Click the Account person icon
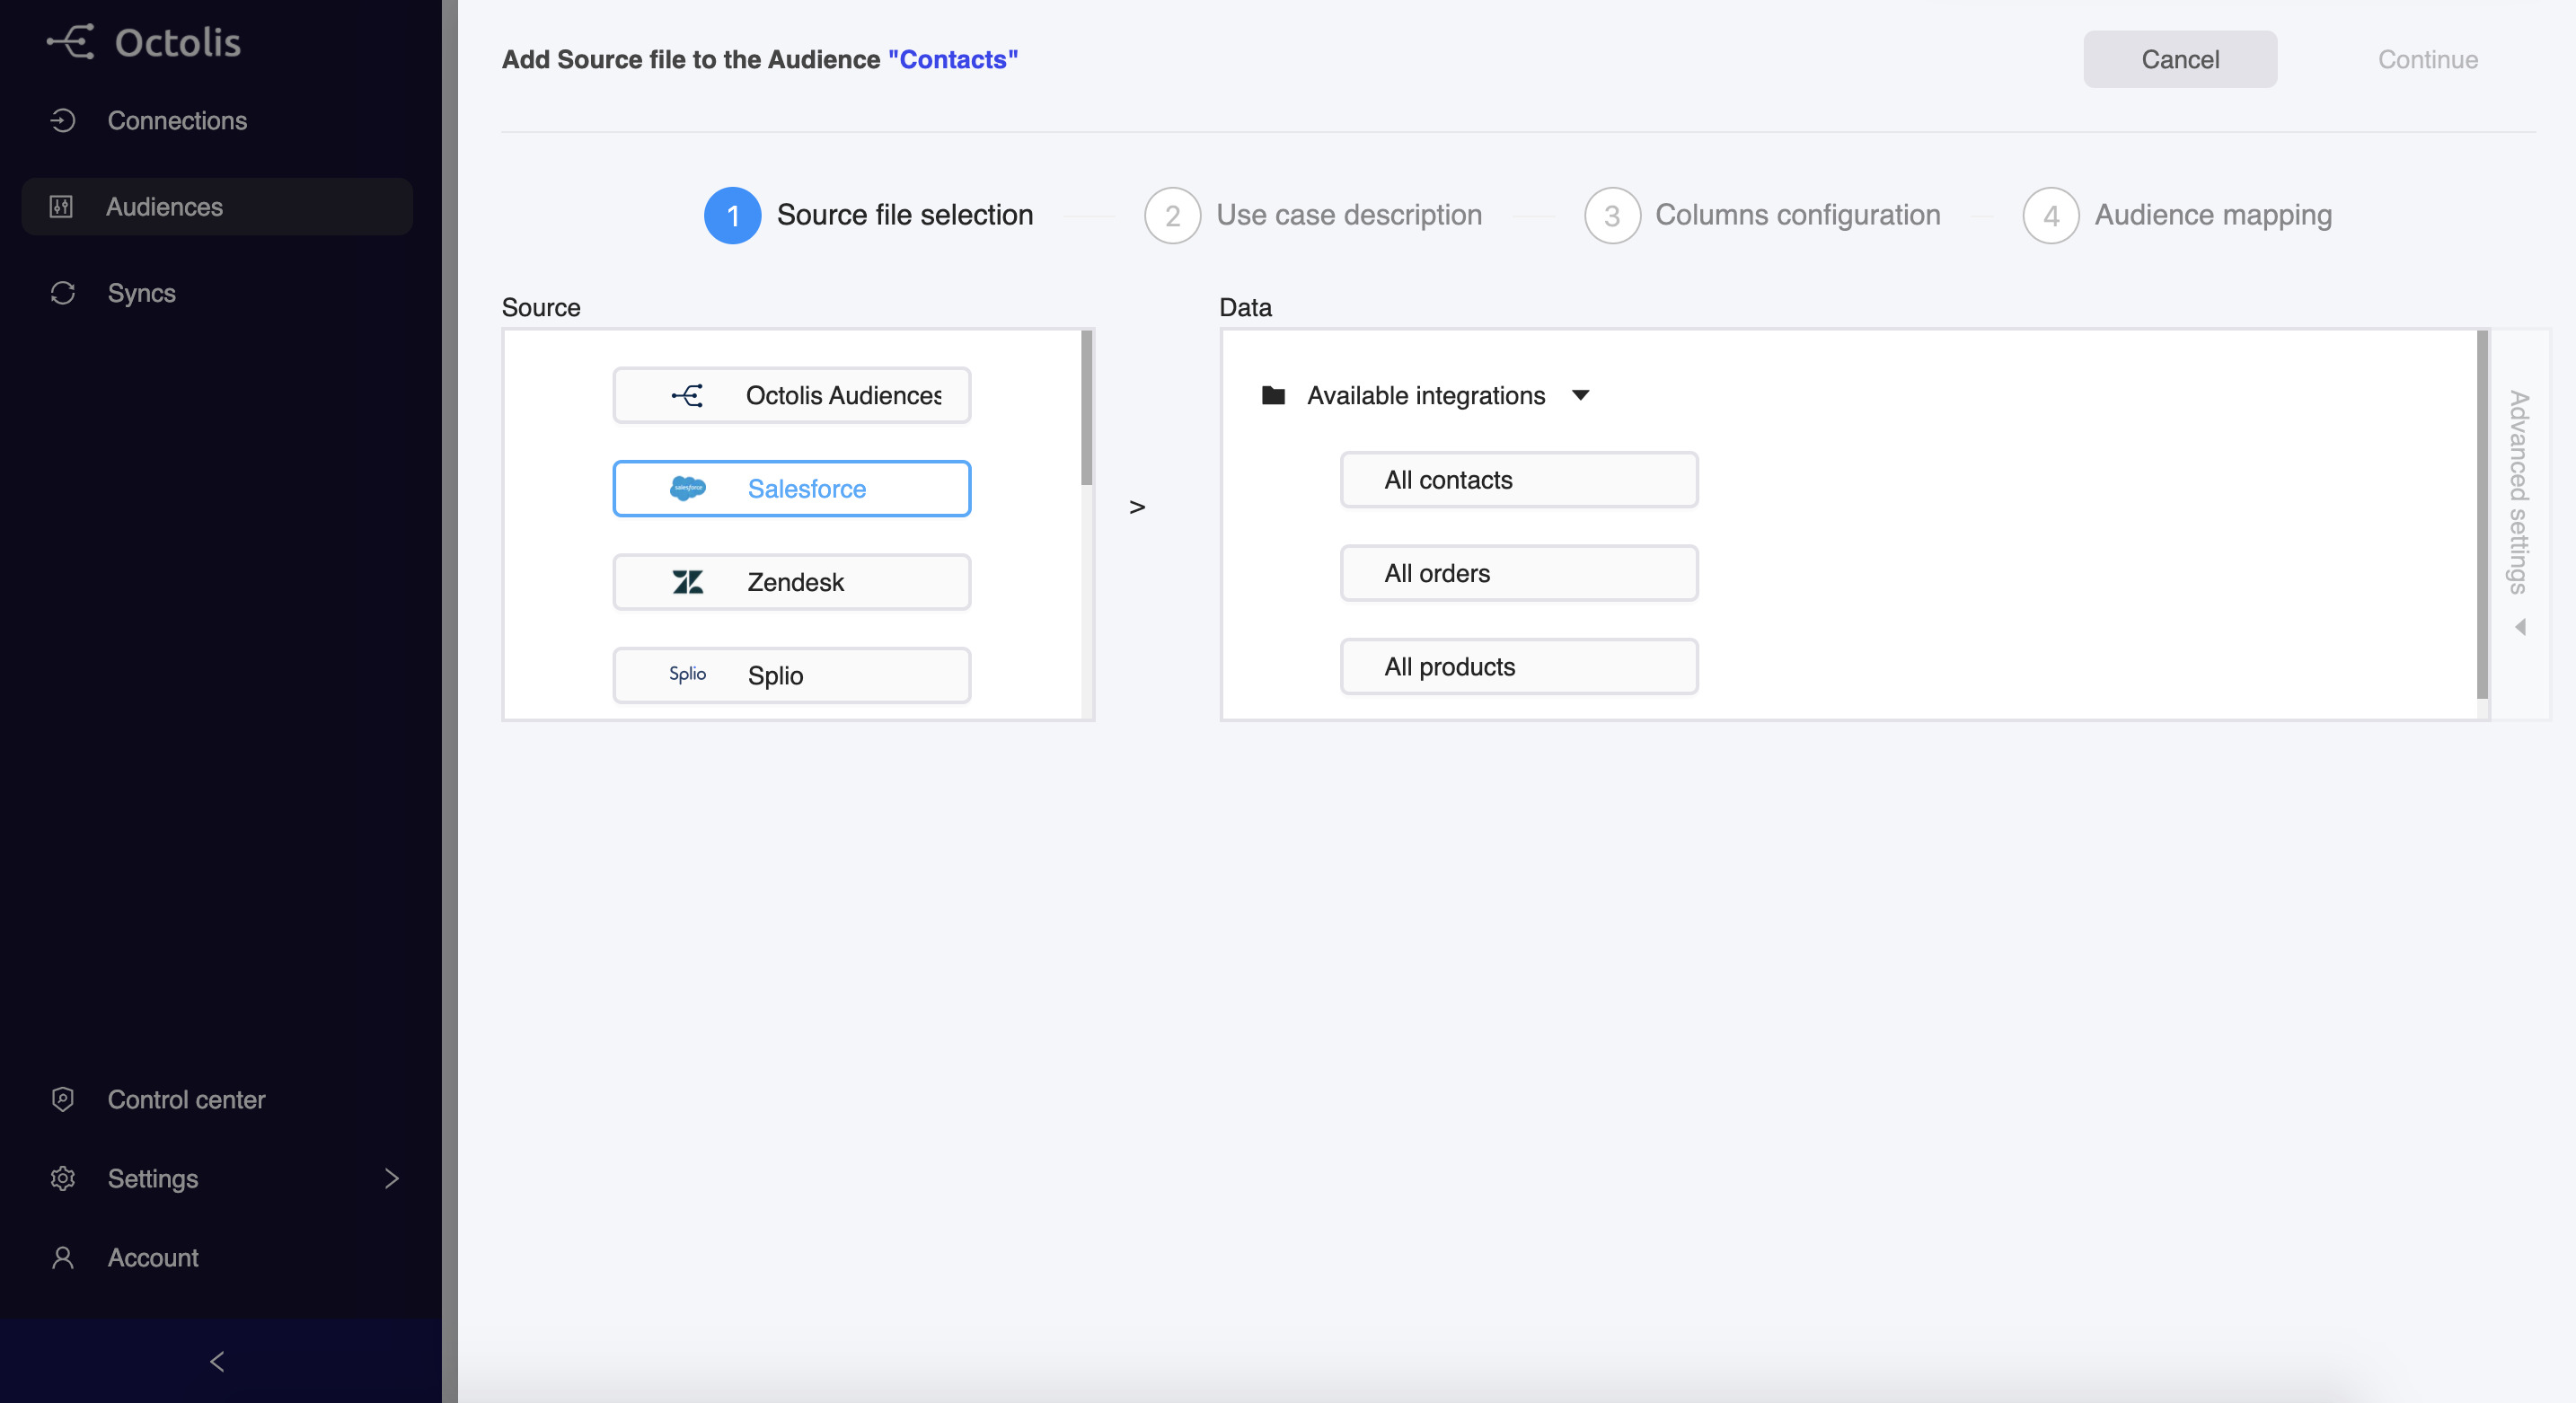 point(63,1257)
